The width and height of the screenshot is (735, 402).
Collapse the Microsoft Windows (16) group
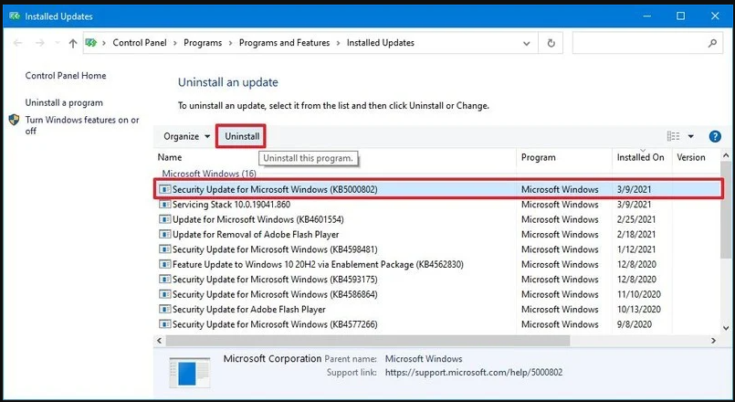pyautogui.click(x=209, y=174)
